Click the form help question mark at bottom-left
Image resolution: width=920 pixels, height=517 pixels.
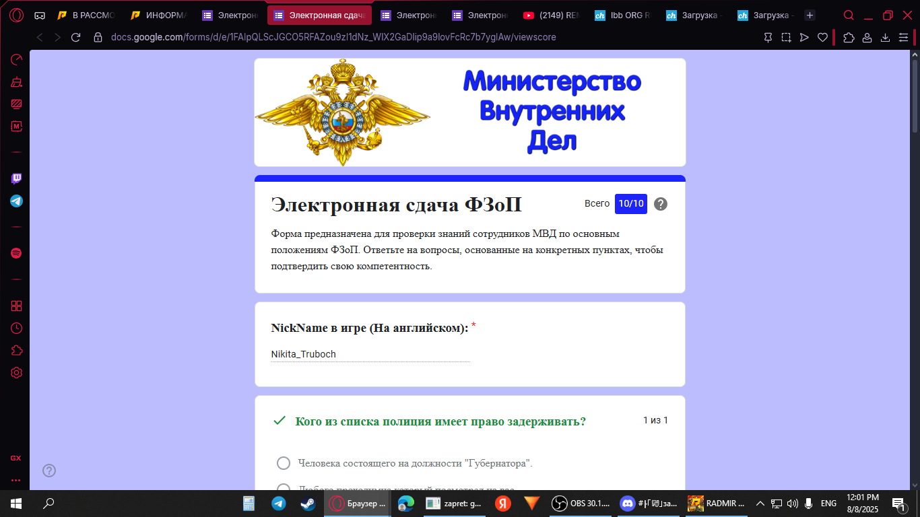pyautogui.click(x=49, y=471)
